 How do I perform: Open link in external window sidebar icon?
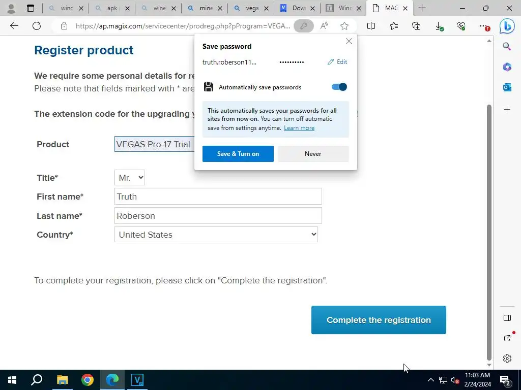pyautogui.click(x=507, y=338)
